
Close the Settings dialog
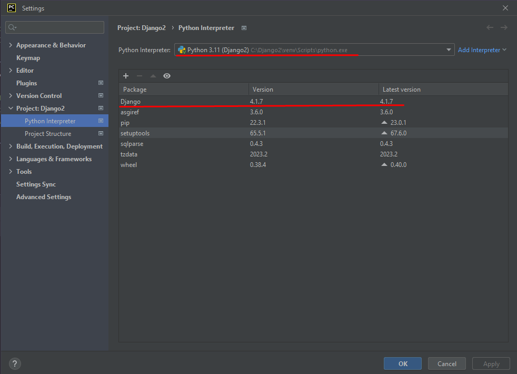tap(505, 8)
